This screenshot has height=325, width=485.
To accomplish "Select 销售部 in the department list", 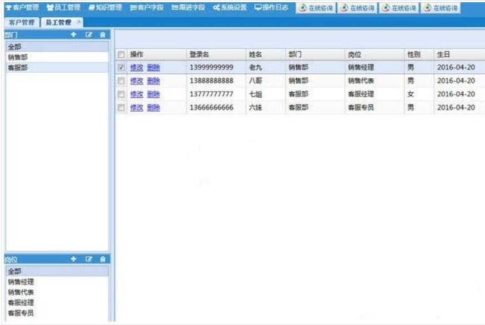I will point(18,57).
